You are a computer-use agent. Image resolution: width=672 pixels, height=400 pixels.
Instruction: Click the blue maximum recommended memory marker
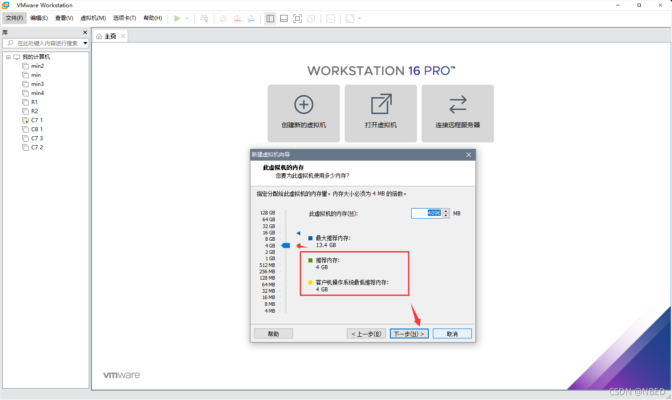(x=298, y=233)
